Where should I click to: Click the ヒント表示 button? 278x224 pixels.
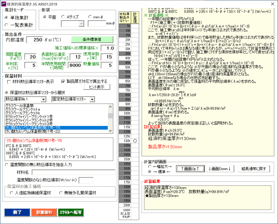pos(94,87)
